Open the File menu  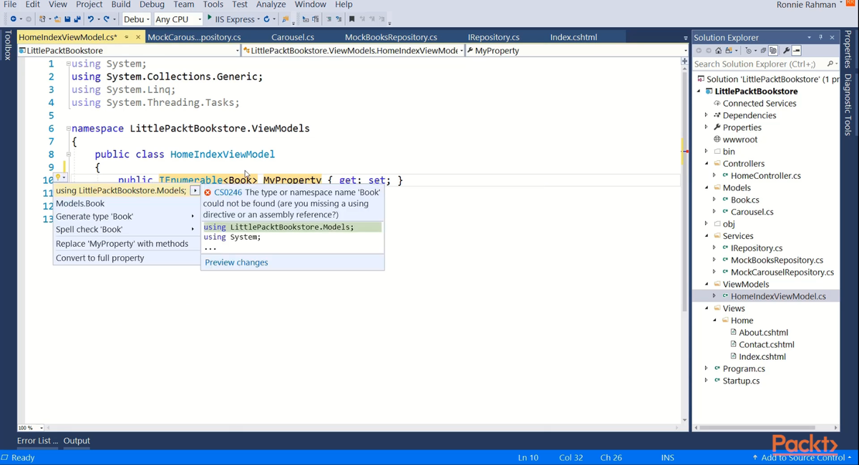point(10,4)
